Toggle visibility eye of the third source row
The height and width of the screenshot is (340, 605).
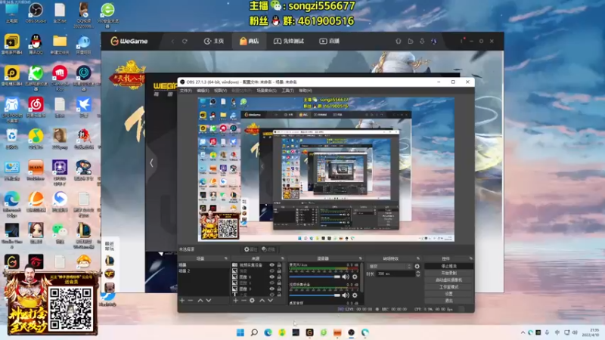tap(272, 277)
